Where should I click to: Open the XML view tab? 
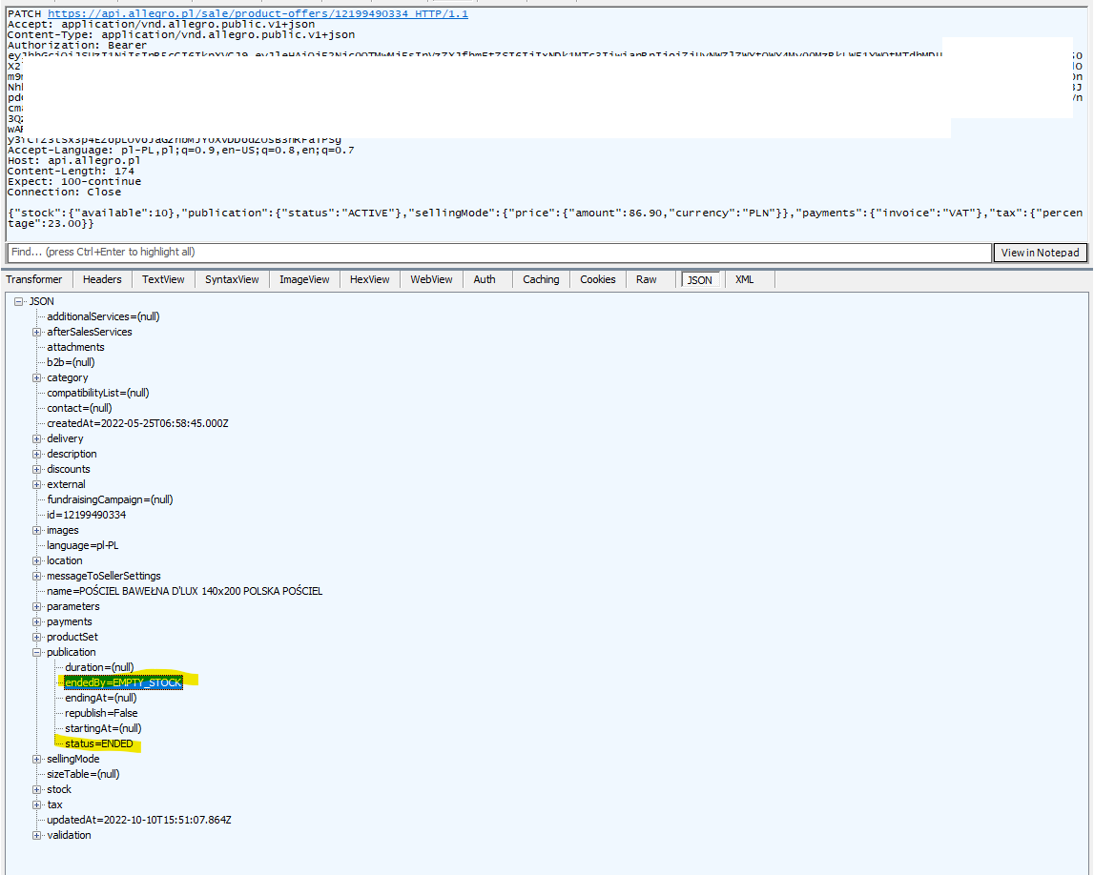tap(743, 279)
